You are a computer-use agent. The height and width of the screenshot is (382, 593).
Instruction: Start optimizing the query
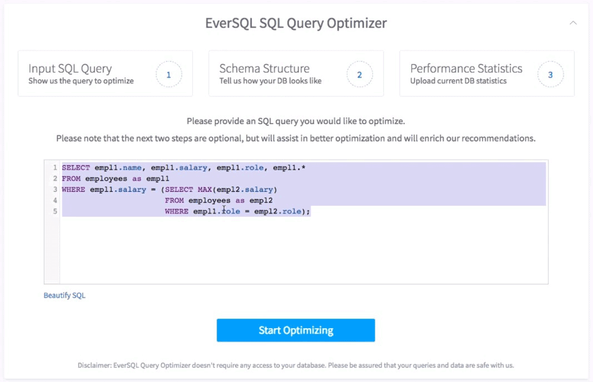(x=296, y=331)
